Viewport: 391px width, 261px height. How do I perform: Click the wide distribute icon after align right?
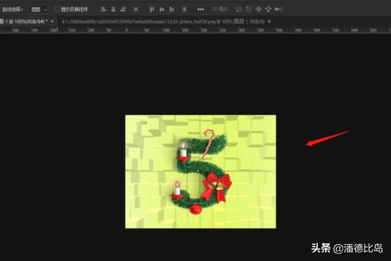(136, 9)
